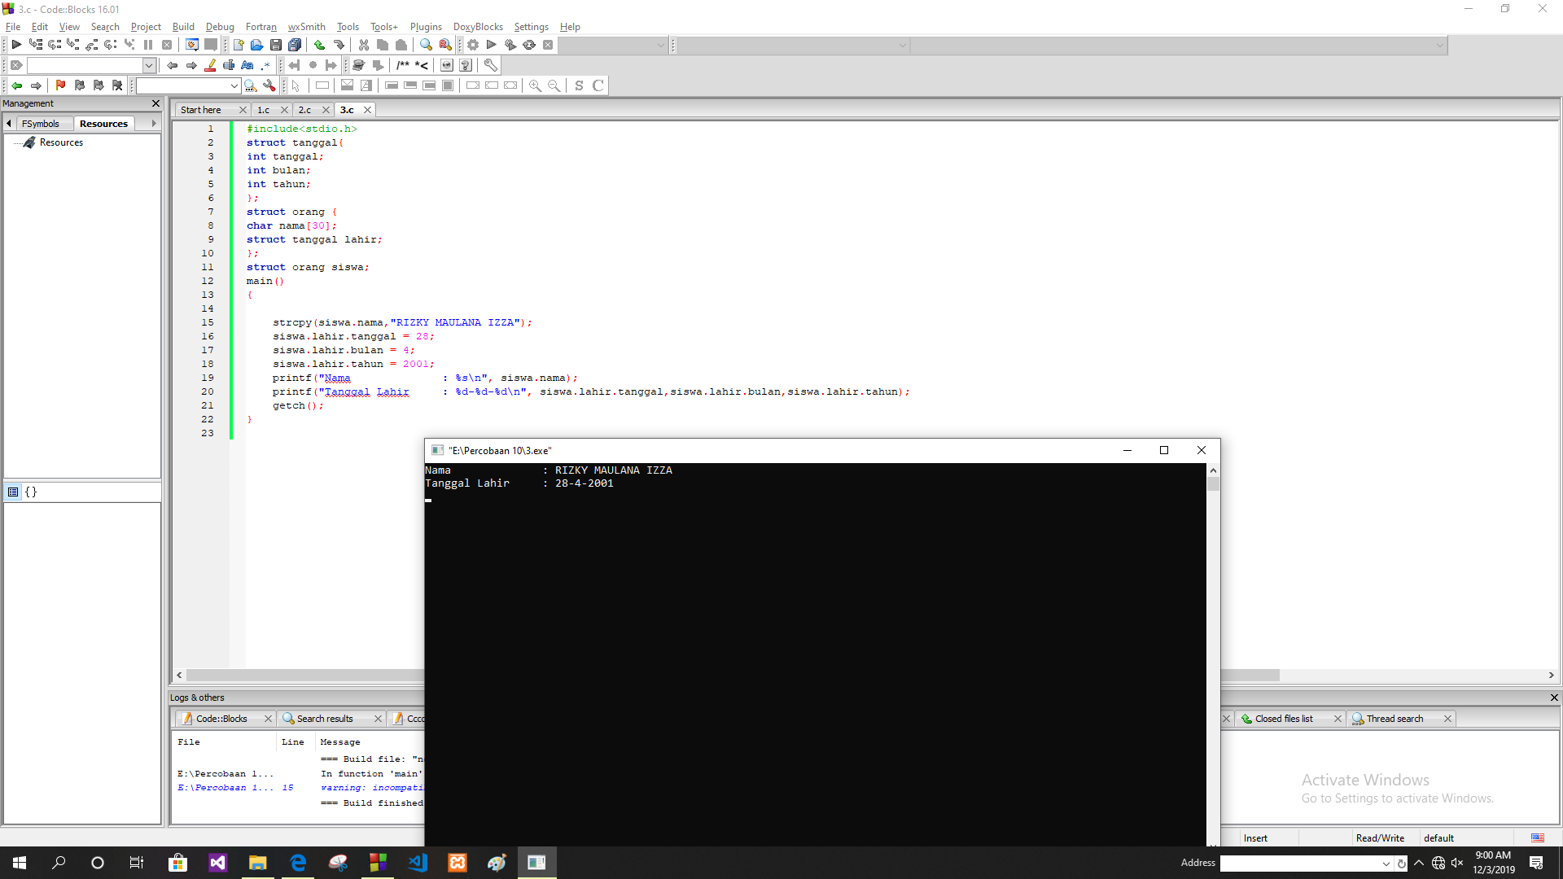Close the 1.c editor tab

(x=284, y=110)
